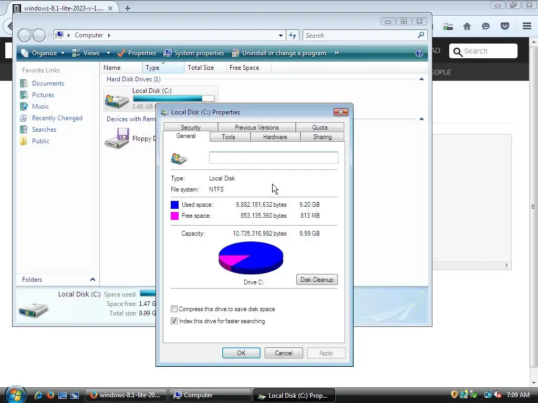538x403 pixels.
Task: Open the browser hamburger menu
Action: click(527, 26)
